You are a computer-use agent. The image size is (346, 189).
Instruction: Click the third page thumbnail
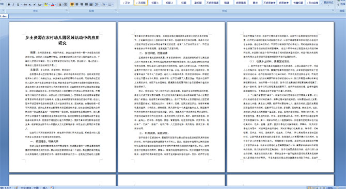[x=280, y=97]
